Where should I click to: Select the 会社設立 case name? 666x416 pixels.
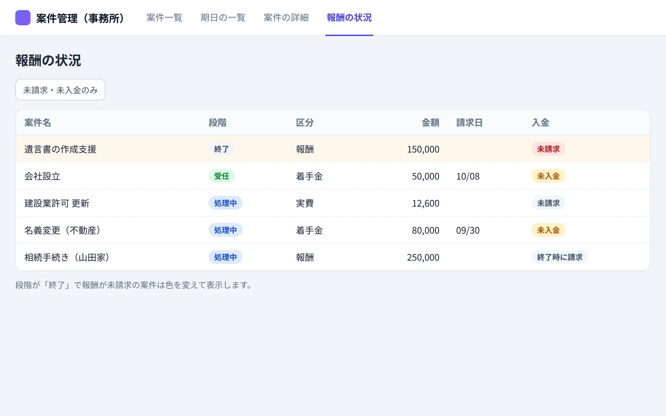[x=42, y=176]
